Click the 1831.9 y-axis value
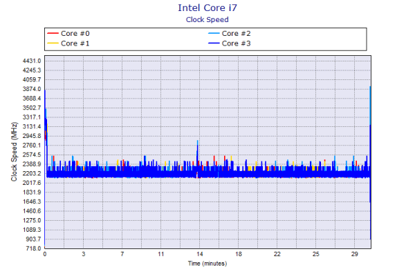 pos(32,193)
